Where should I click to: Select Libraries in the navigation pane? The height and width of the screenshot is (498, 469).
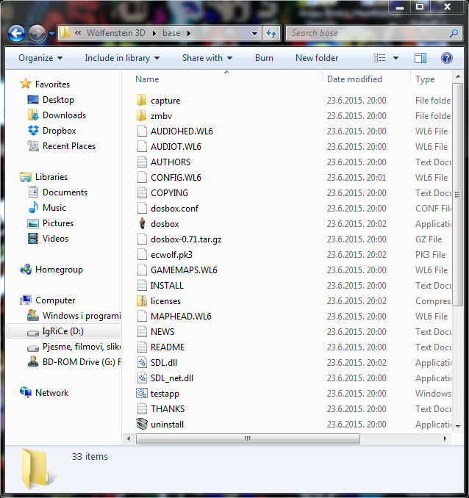pyautogui.click(x=51, y=177)
